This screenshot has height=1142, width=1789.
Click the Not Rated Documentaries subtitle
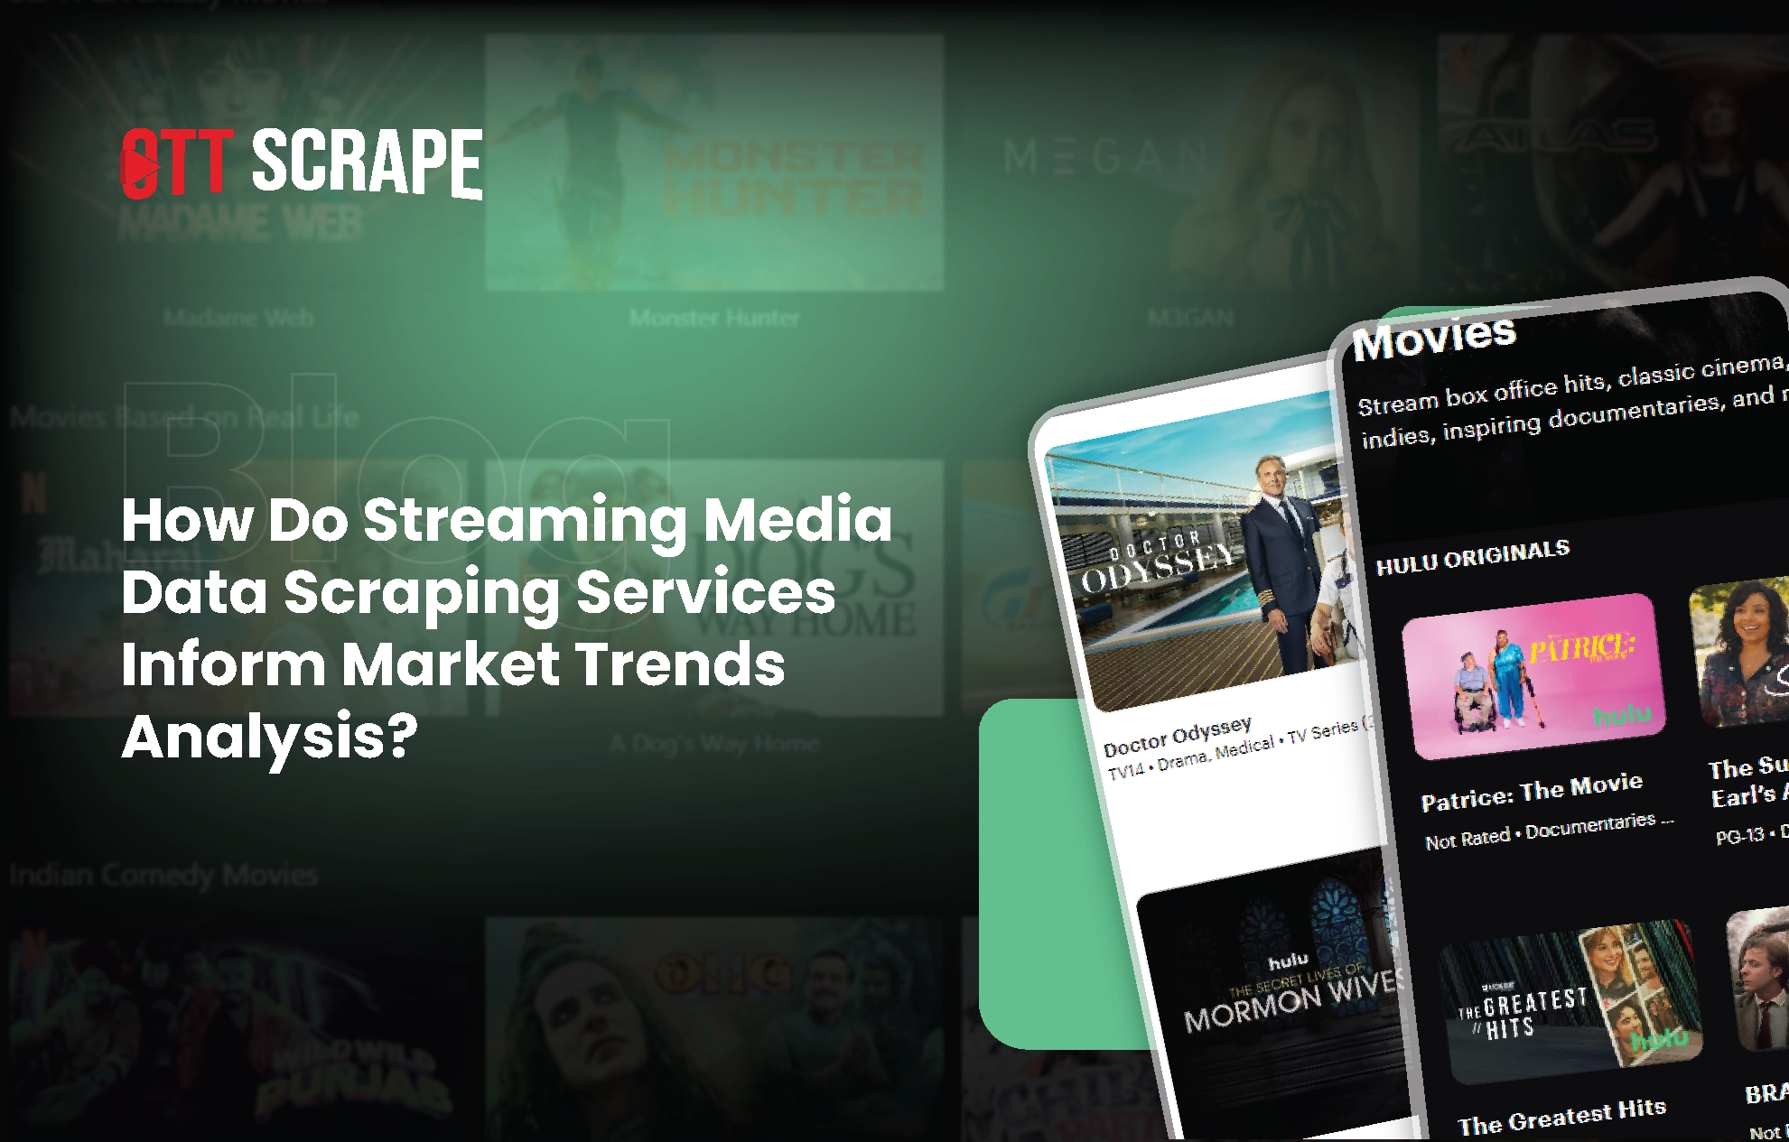[x=1548, y=830]
